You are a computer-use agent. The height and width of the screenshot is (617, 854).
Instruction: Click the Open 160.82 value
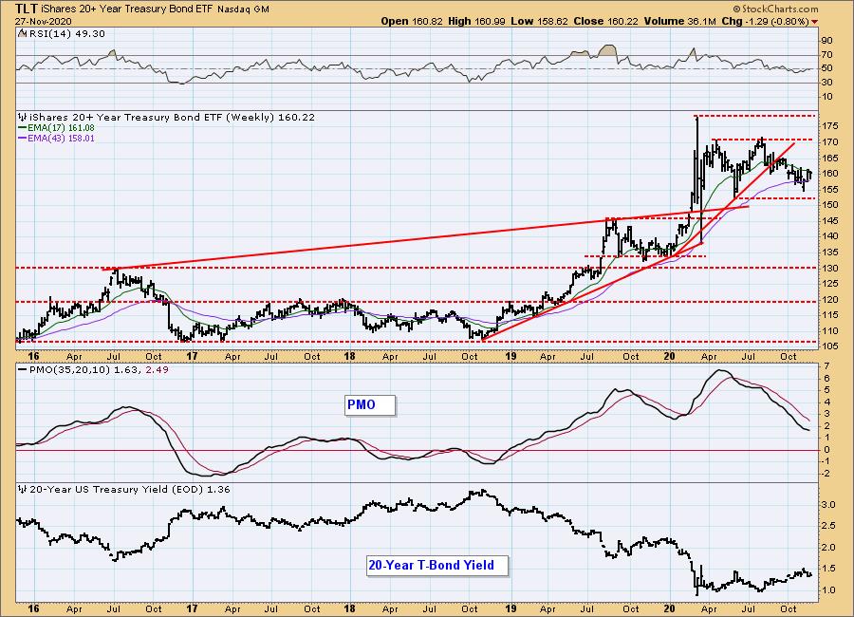point(412,21)
